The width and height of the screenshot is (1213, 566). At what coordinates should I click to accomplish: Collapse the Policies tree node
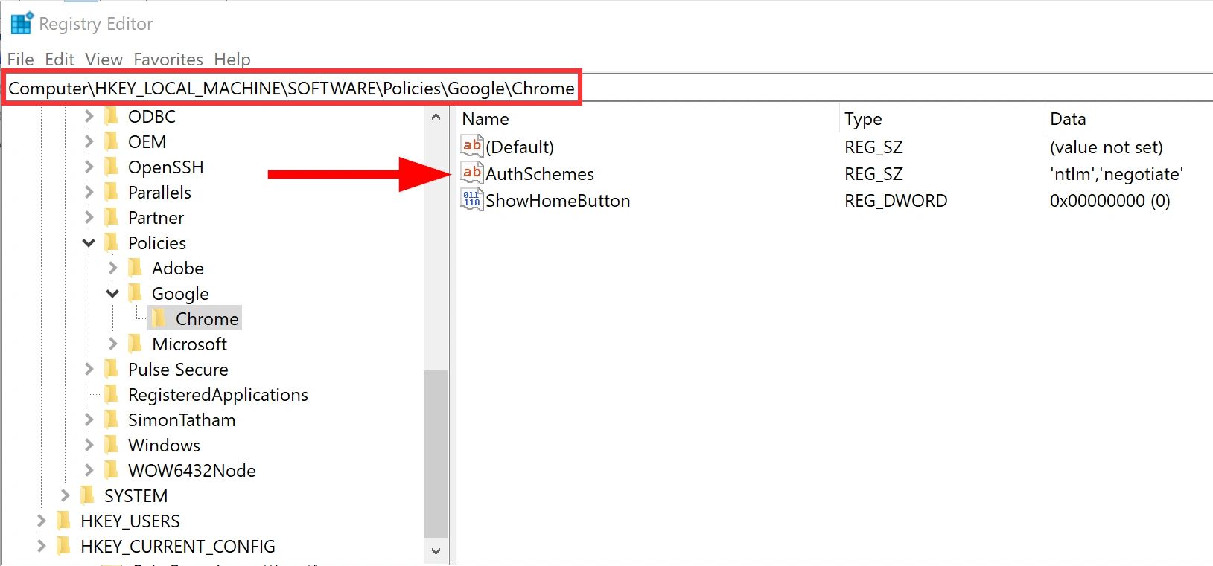coord(89,242)
